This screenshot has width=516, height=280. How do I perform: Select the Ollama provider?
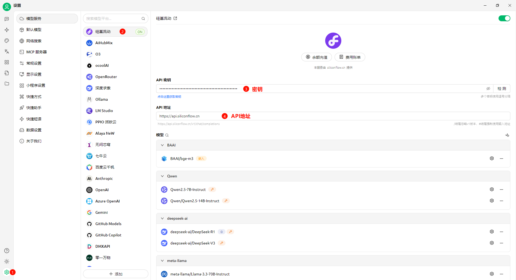pyautogui.click(x=115, y=99)
